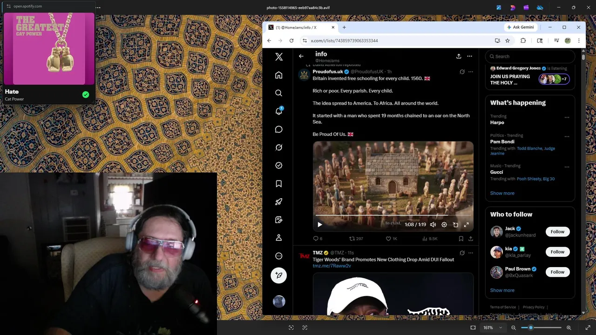This screenshot has height=335, width=596.
Task: Toggle video picture-in-picture mode
Action: click(455, 225)
